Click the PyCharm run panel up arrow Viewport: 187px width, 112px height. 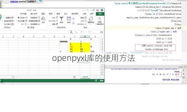pos(184,70)
